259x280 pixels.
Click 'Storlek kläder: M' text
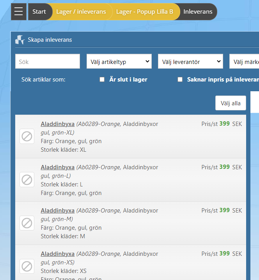click(x=63, y=236)
